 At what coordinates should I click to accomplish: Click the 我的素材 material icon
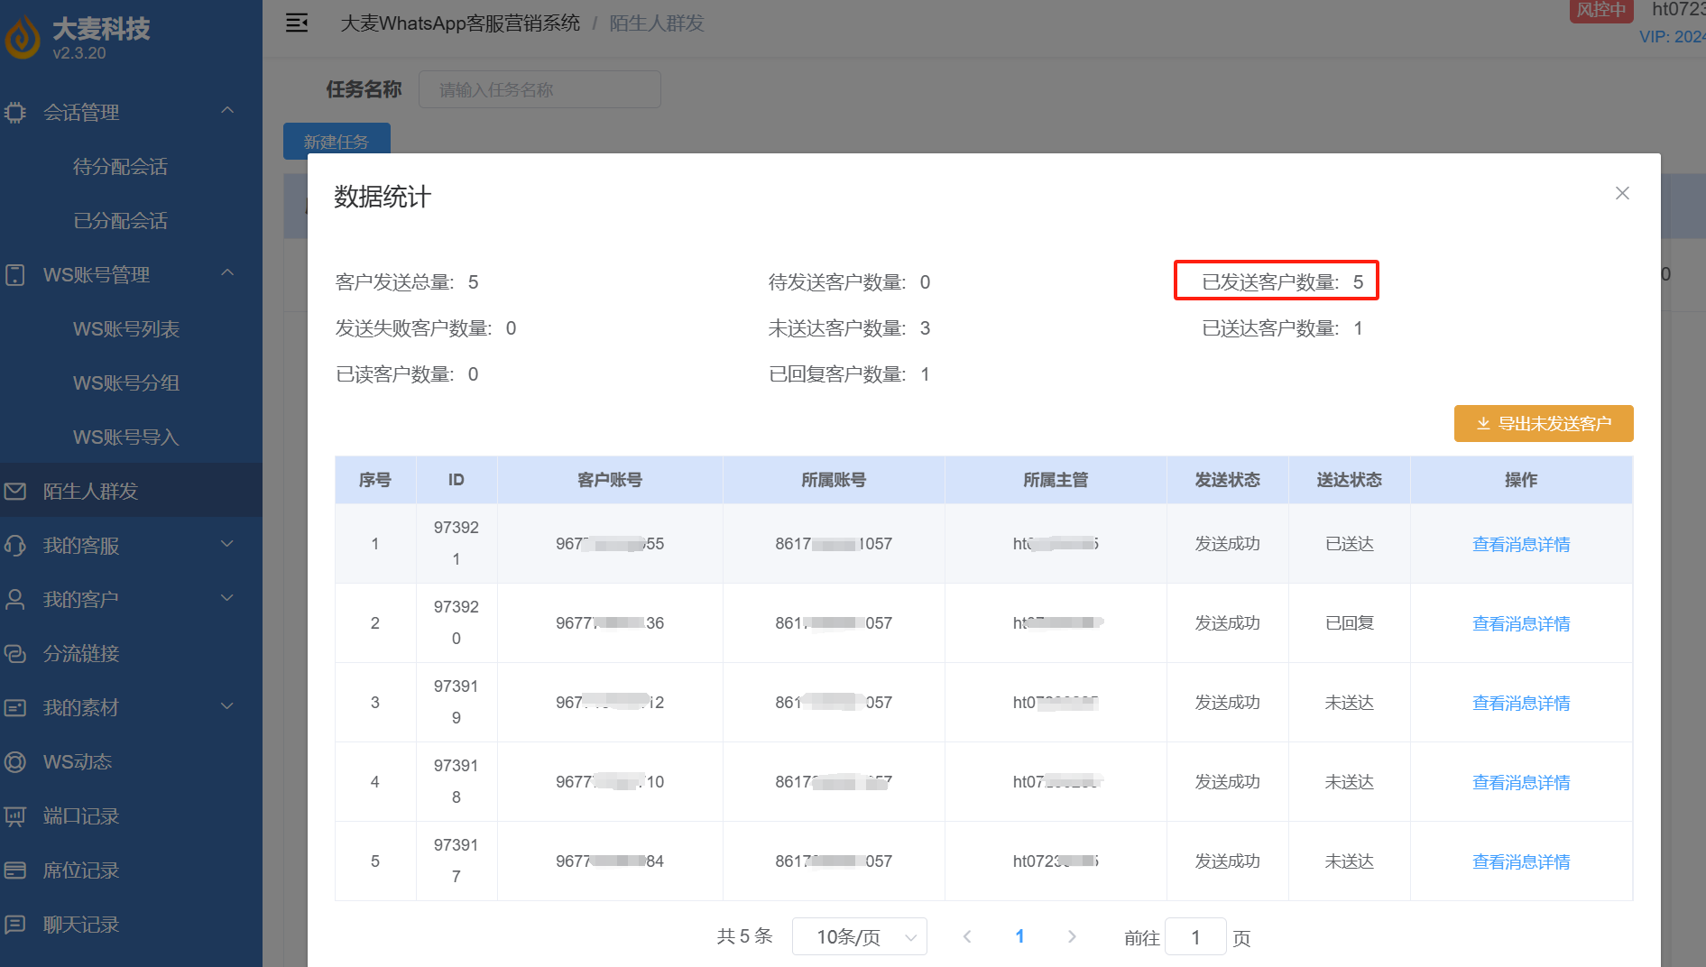[x=15, y=708]
